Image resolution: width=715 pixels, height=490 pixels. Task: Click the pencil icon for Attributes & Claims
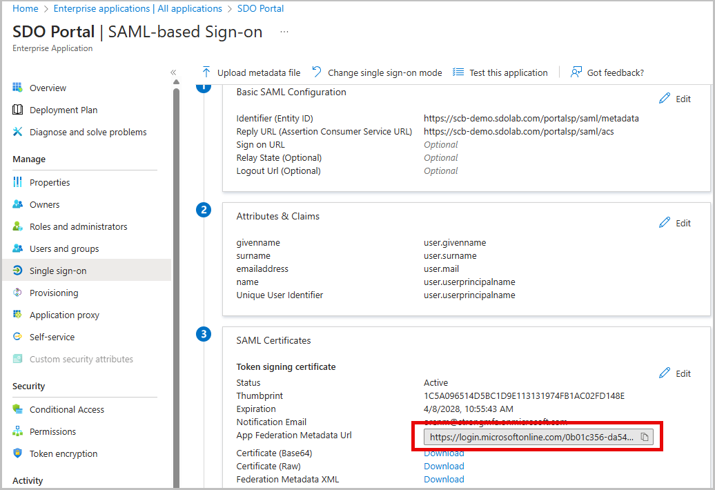(x=665, y=222)
